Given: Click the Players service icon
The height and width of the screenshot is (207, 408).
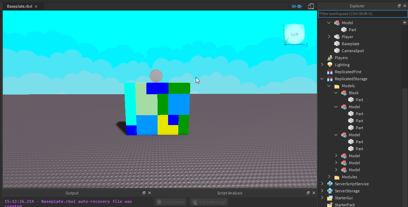Looking at the screenshot, I should (330, 57).
